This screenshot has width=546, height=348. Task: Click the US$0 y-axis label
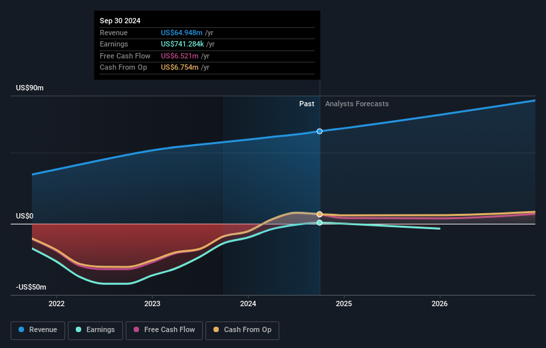(x=25, y=217)
